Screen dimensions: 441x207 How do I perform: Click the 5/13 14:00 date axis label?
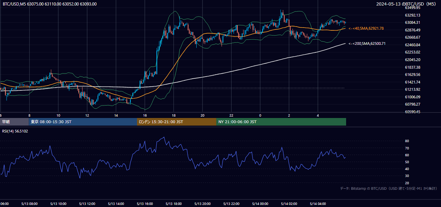[116, 204]
